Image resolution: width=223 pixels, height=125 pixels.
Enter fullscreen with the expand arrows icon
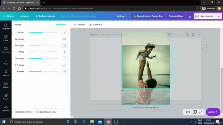pyautogui.click(x=201, y=112)
